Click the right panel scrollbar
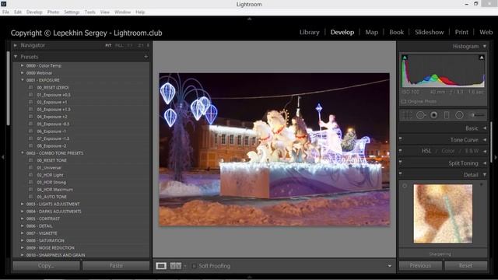Viewport: 498px width, 280px height. pos(491,142)
